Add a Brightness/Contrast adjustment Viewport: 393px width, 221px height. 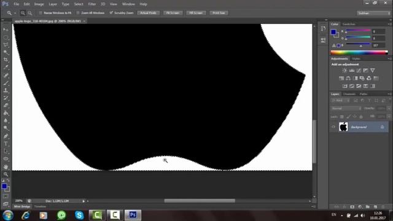pyautogui.click(x=345, y=71)
